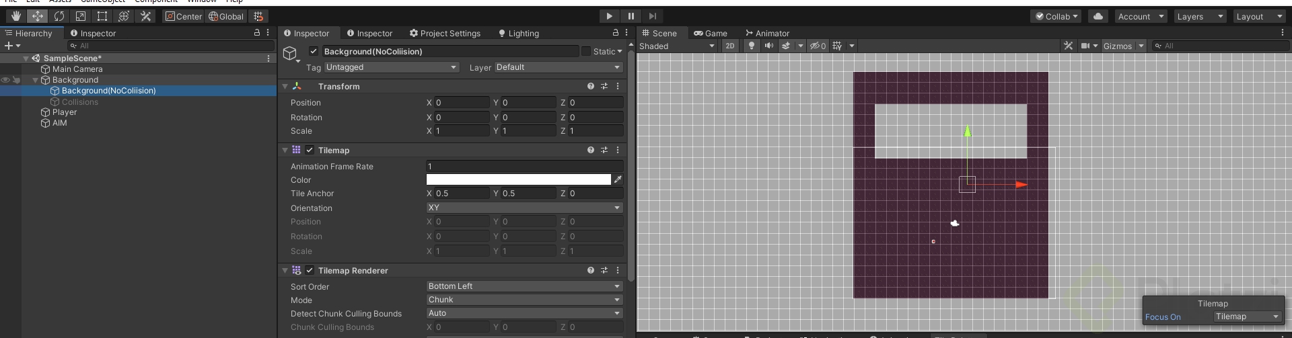Toggle 2D mode in Scene view
1292x338 pixels.
click(730, 46)
